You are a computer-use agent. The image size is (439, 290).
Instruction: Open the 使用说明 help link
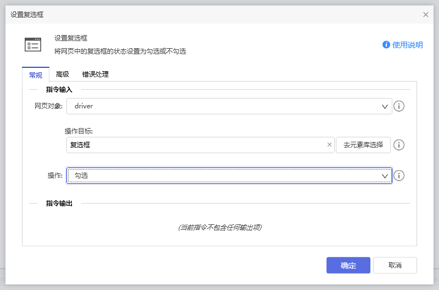point(408,45)
